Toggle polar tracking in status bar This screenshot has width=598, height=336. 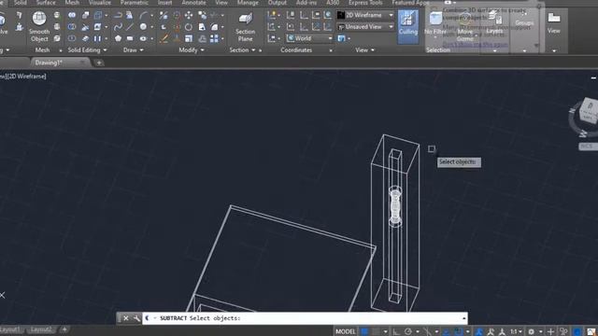408,332
